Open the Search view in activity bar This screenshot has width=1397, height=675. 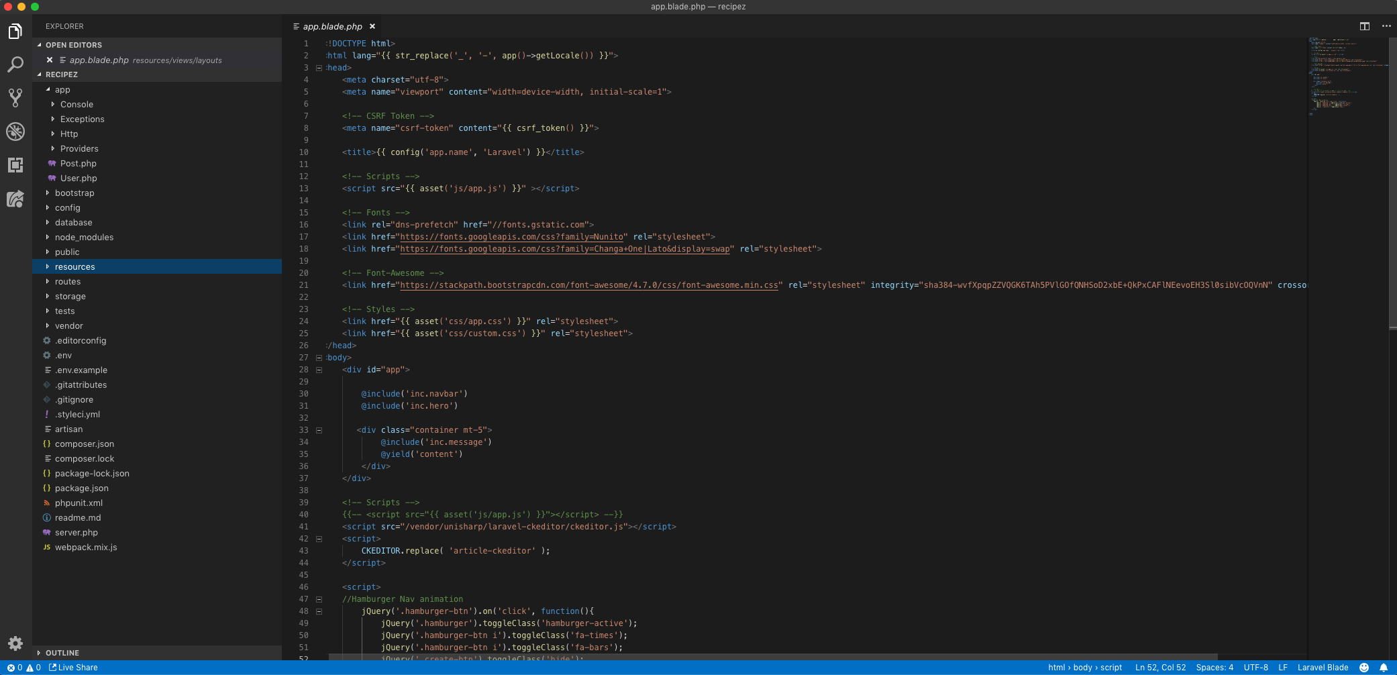15,64
